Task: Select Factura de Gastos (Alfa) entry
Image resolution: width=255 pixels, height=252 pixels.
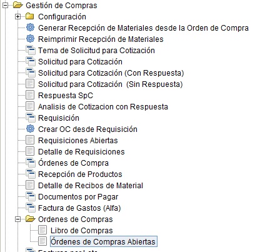Action: pyautogui.click(x=79, y=208)
